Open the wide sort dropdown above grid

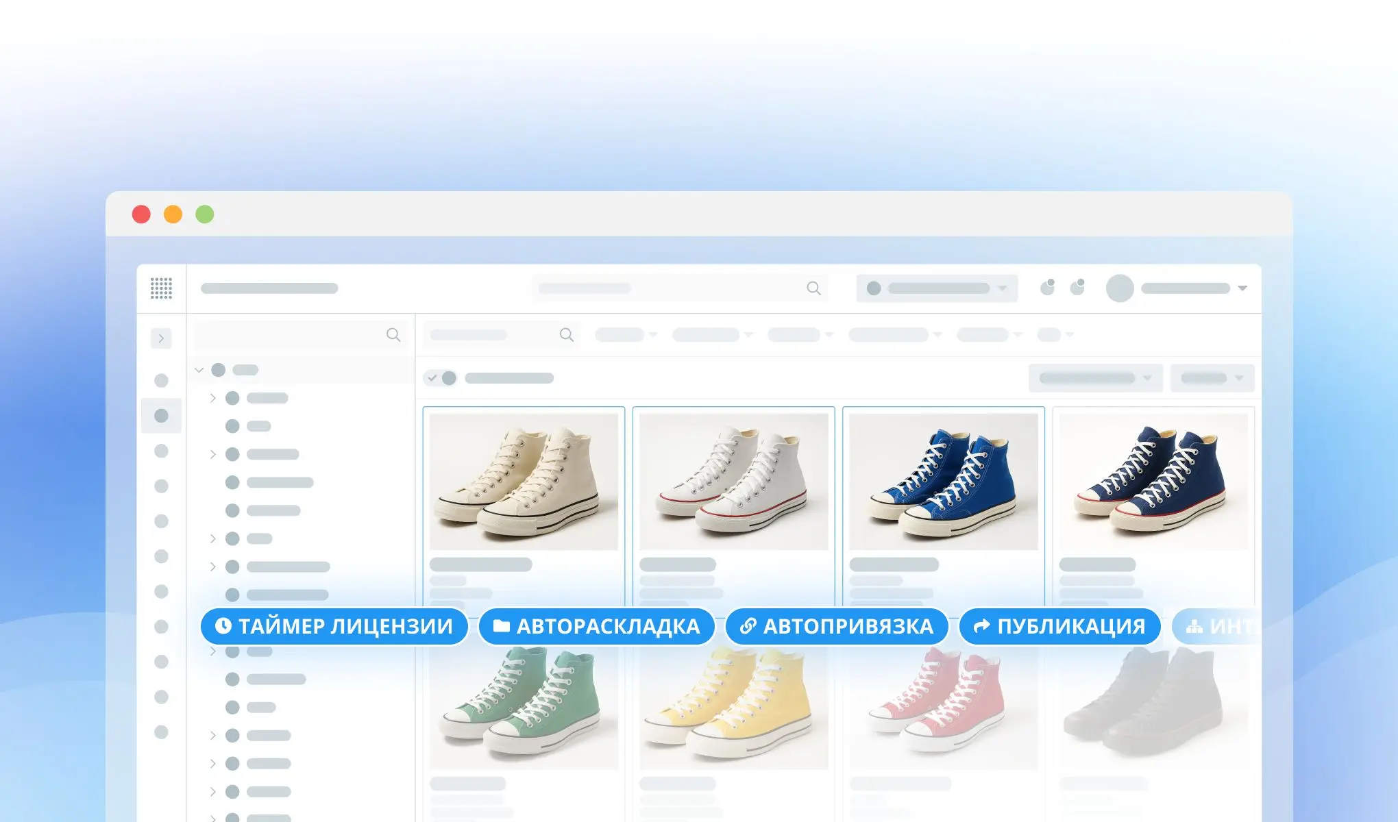1095,378
